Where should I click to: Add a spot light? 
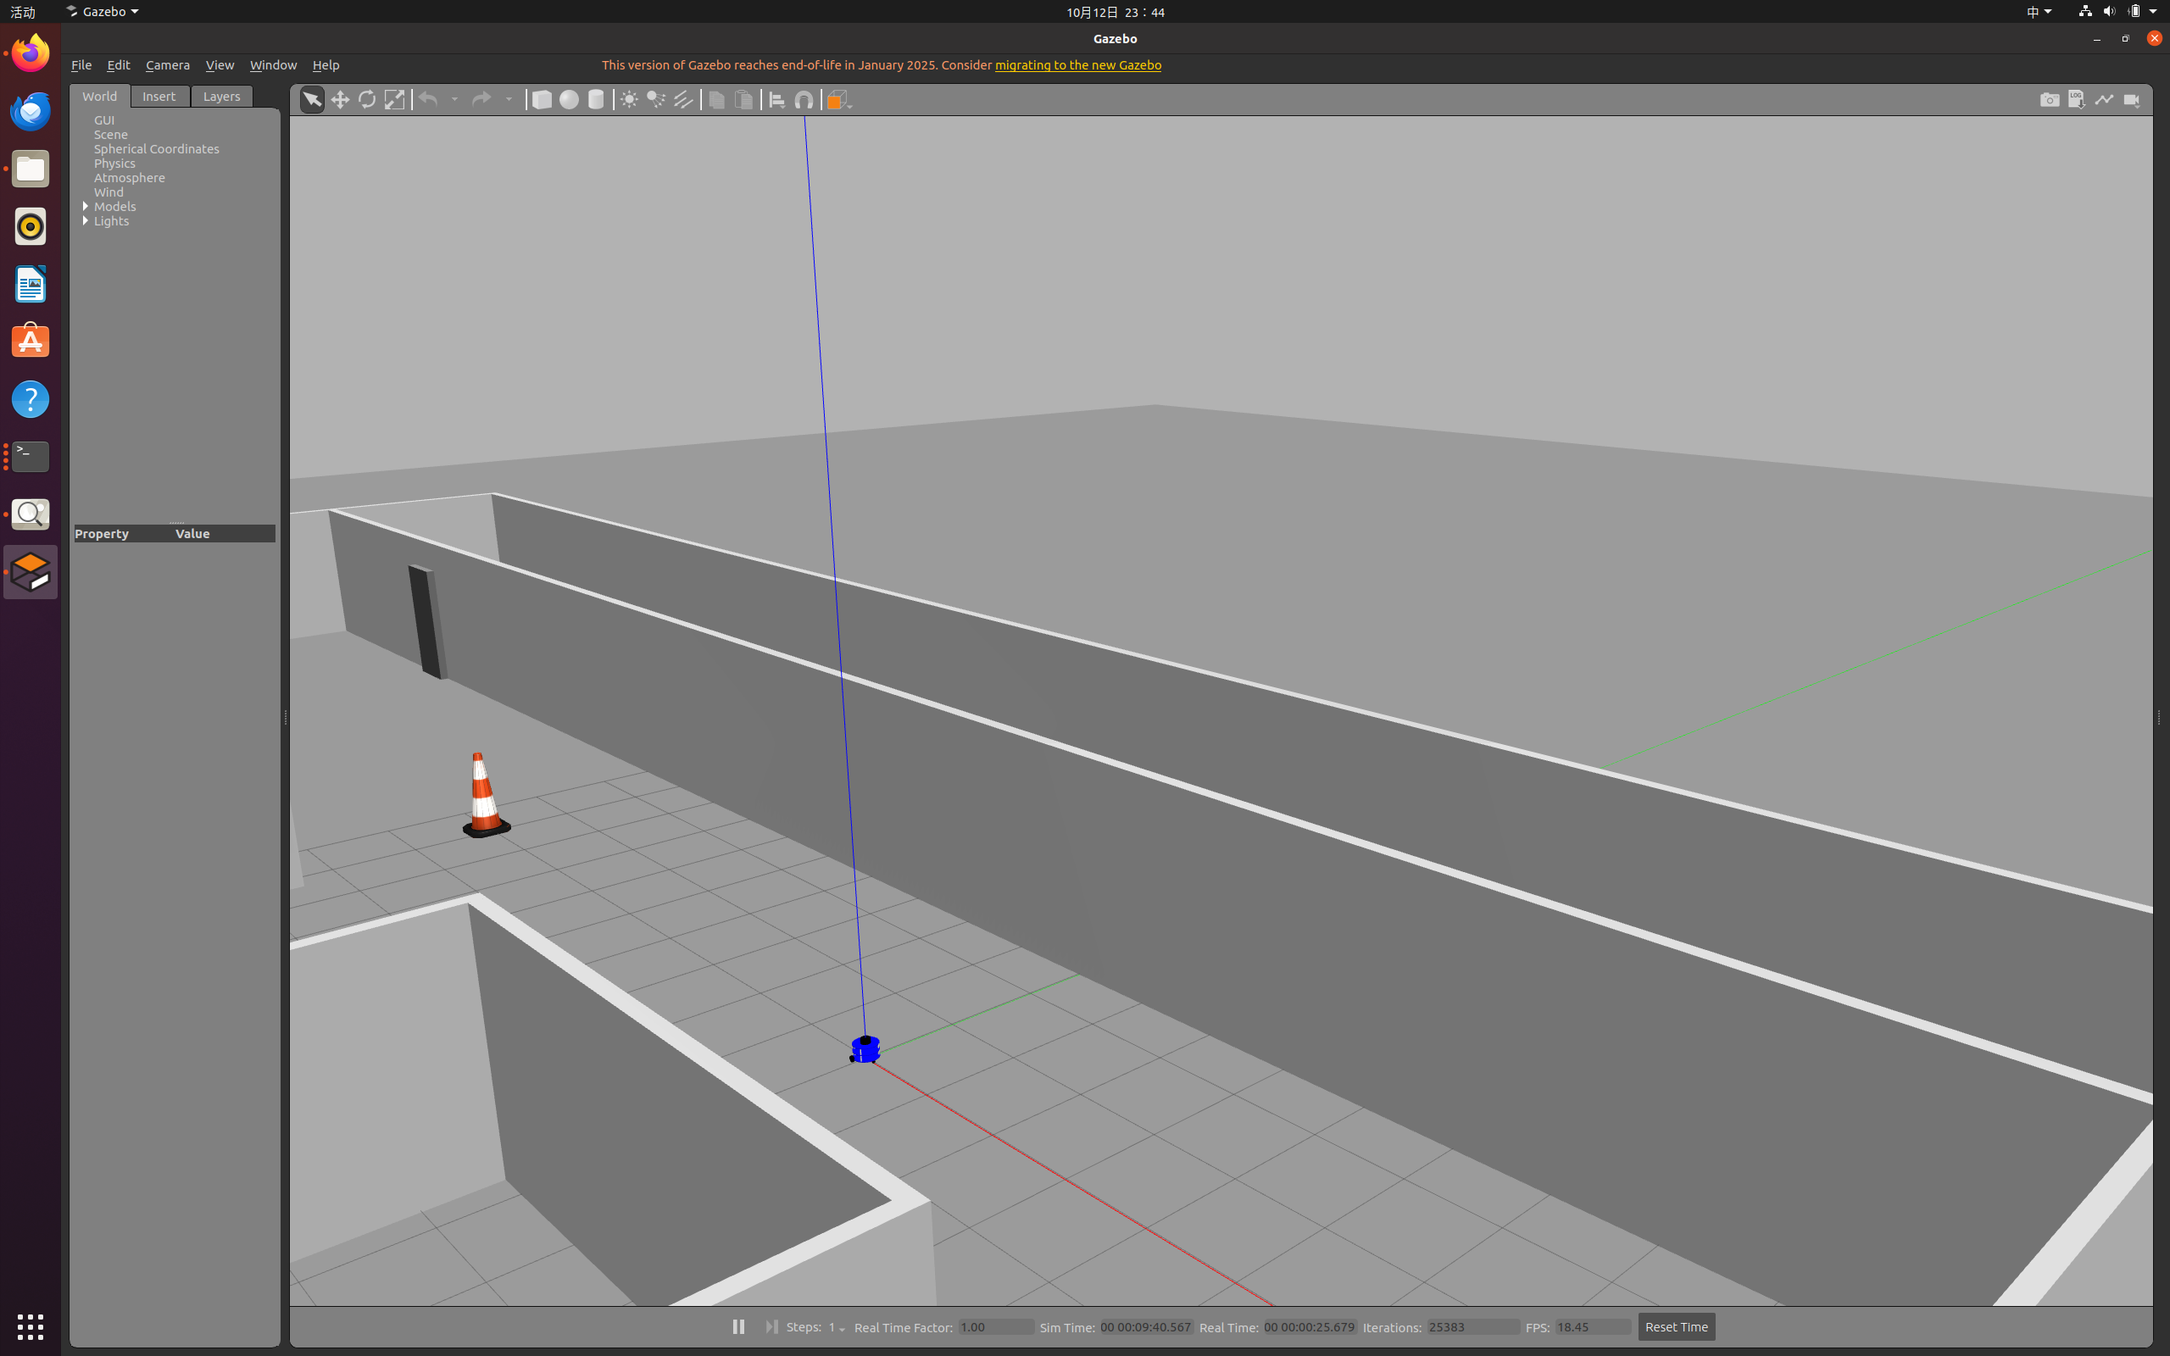656,99
